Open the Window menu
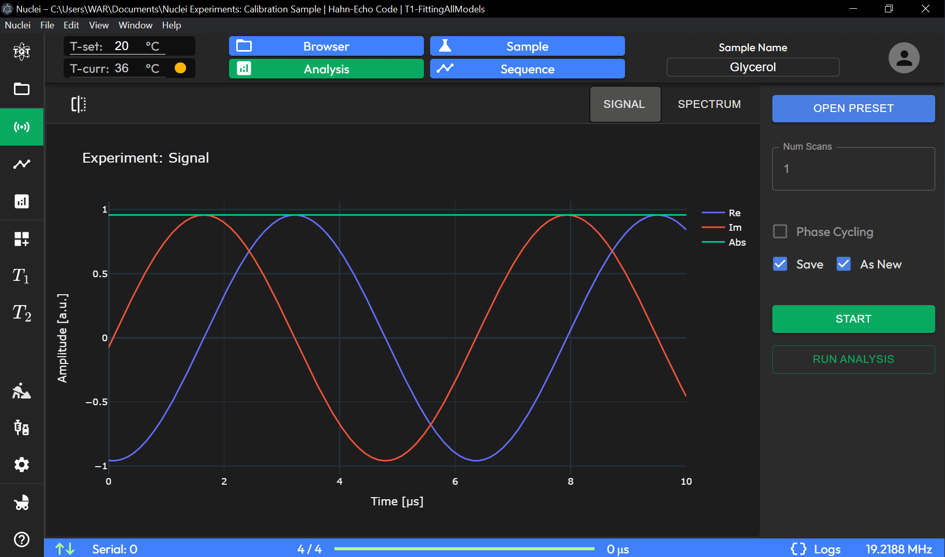Image resolution: width=945 pixels, height=557 pixels. click(135, 25)
